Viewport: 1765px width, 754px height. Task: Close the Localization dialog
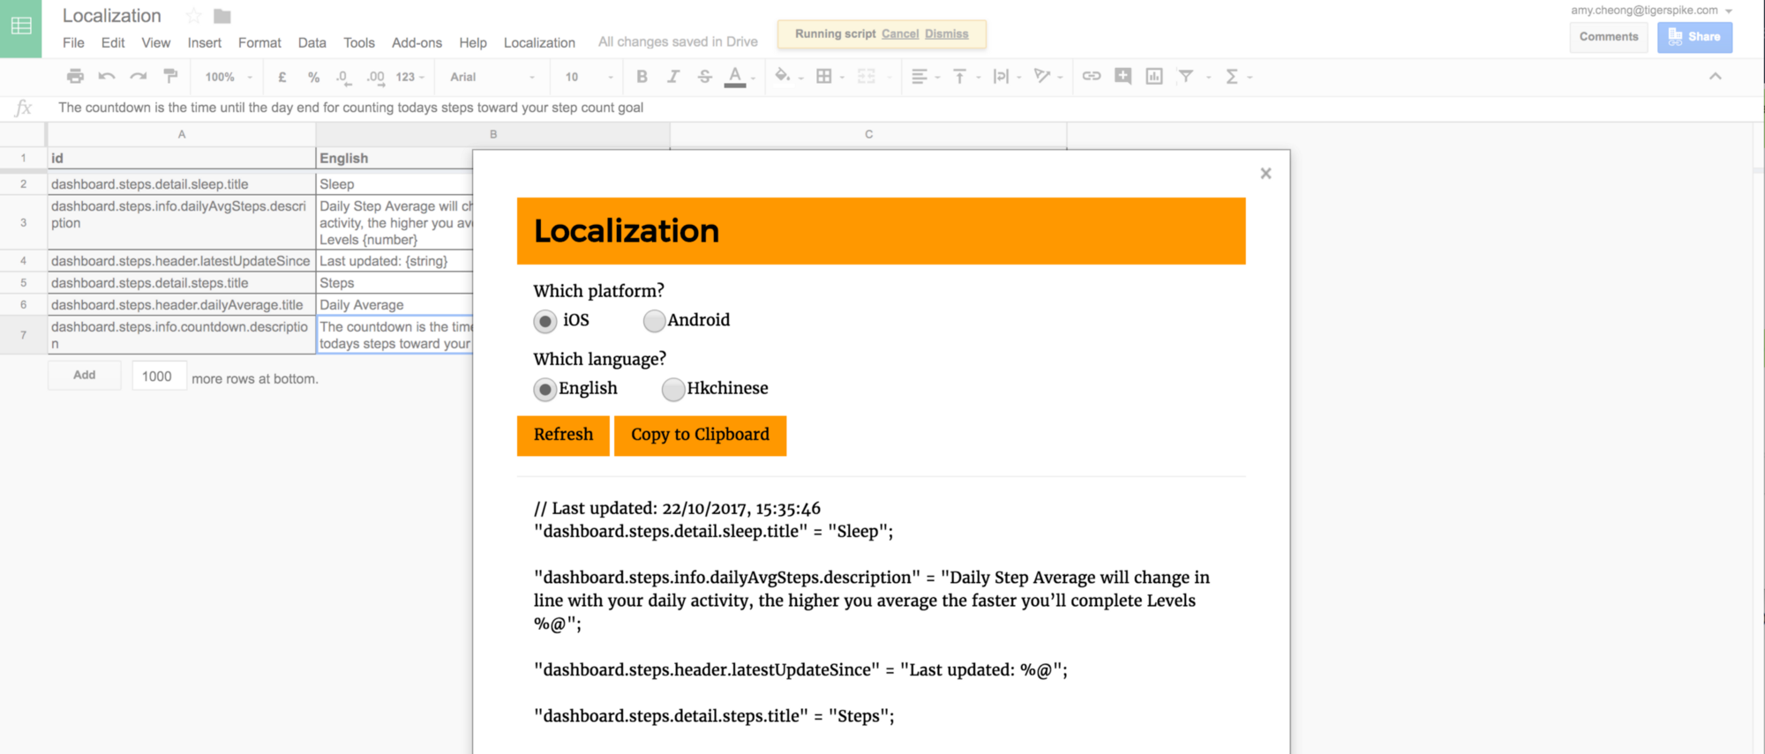[x=1266, y=174]
